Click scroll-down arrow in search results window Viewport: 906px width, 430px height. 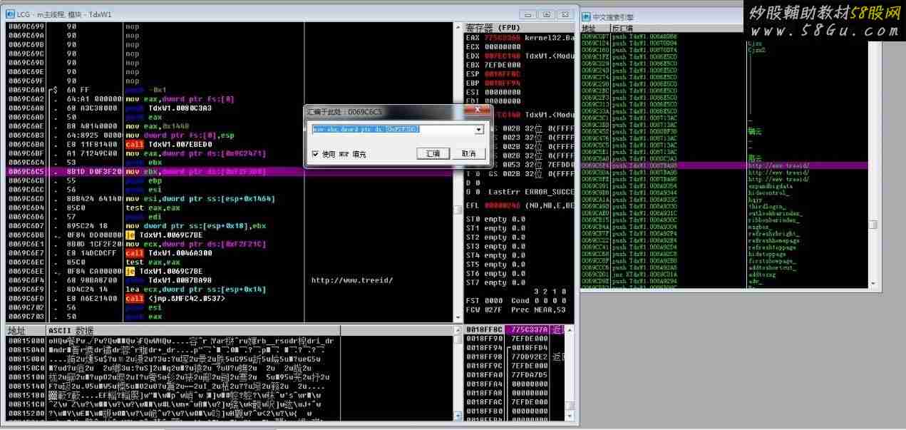click(x=873, y=284)
